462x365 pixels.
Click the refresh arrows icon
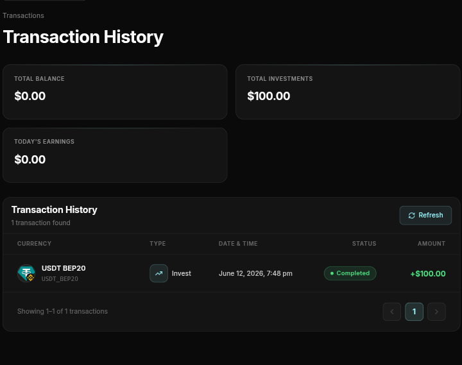411,216
